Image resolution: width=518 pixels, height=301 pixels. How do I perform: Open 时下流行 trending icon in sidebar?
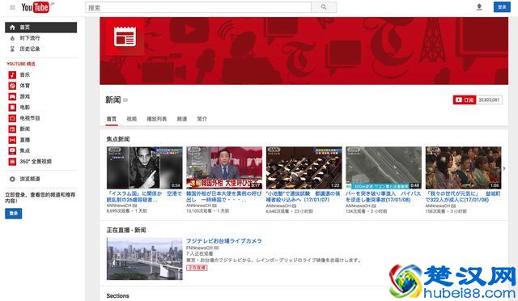13,38
